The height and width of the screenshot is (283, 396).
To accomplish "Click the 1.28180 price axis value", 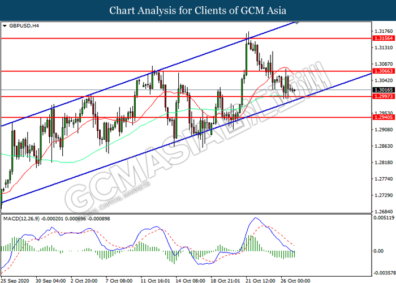I will coord(384,162).
